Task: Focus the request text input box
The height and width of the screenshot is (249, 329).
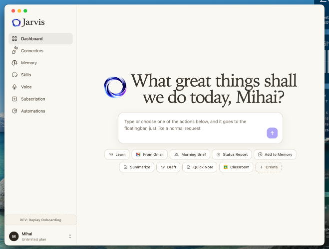Action: 200,128
